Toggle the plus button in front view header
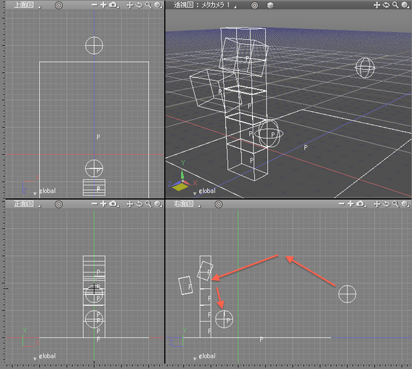Screen dimensions: 412x369 [x=103, y=204]
